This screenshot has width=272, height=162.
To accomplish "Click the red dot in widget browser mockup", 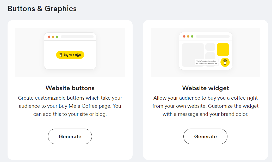I will tap(184, 36).
